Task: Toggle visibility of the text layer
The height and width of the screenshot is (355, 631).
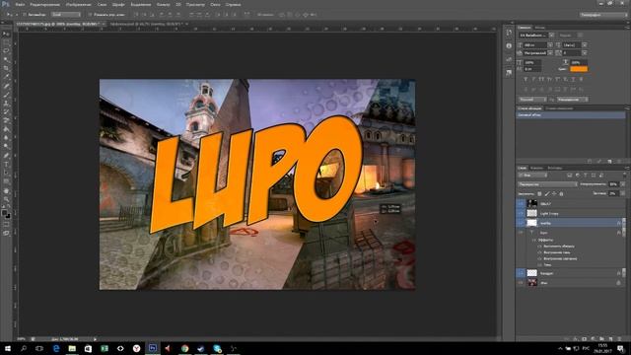Action: (x=521, y=233)
